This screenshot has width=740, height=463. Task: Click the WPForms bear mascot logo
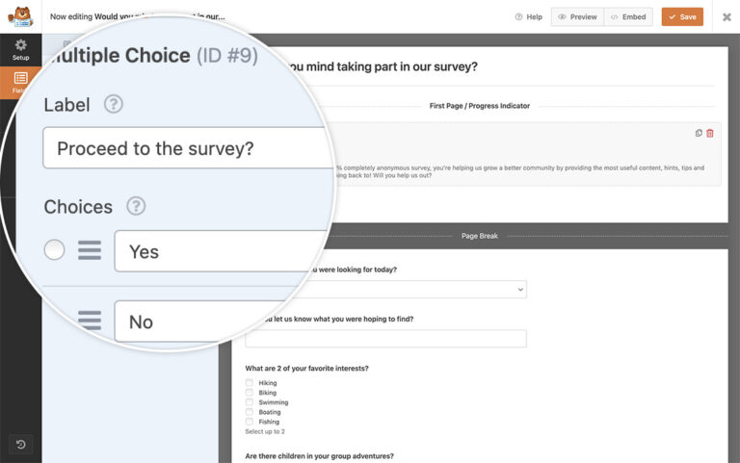[21, 16]
